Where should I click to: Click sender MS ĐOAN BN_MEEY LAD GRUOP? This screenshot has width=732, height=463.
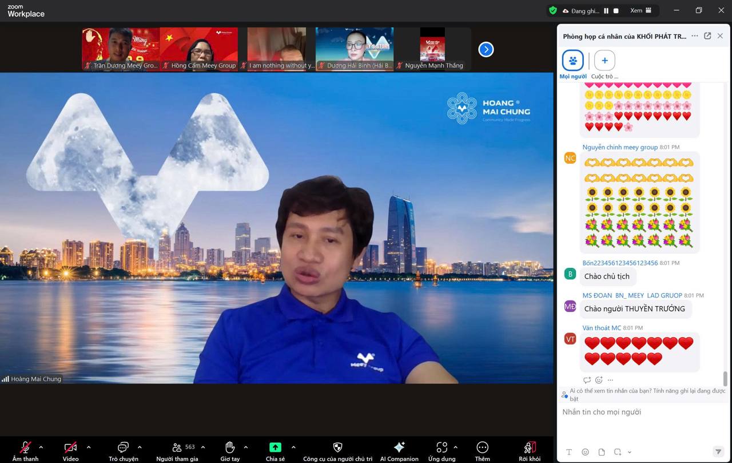coord(632,295)
